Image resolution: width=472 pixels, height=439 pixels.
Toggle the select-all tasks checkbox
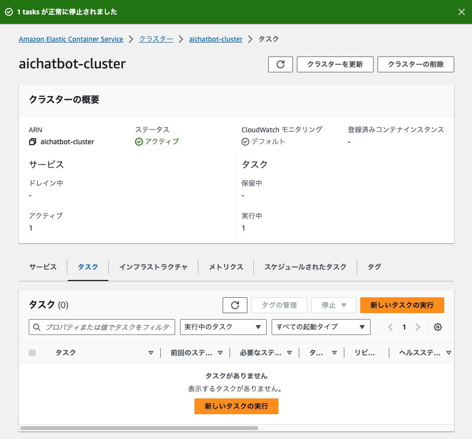click(32, 353)
